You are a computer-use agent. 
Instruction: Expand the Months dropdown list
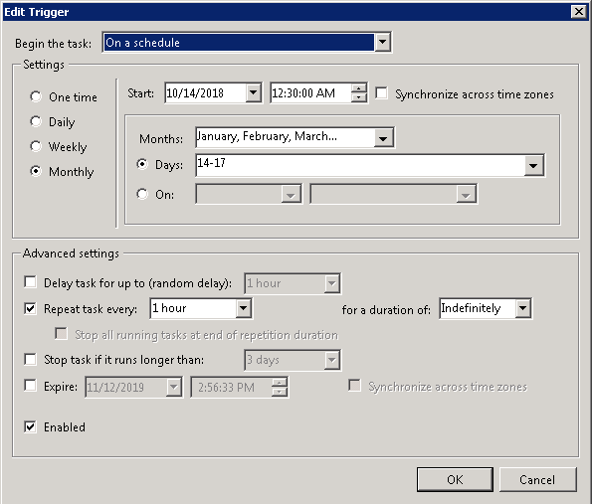[x=383, y=138]
